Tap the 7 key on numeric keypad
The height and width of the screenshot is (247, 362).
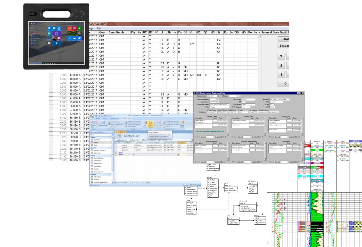tap(281, 56)
